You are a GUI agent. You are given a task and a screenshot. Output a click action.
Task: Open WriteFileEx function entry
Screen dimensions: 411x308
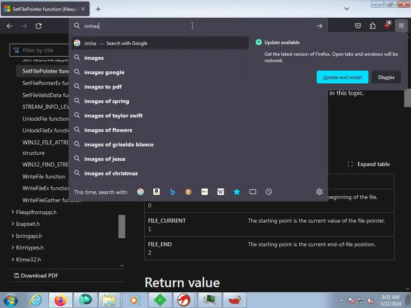(45, 188)
